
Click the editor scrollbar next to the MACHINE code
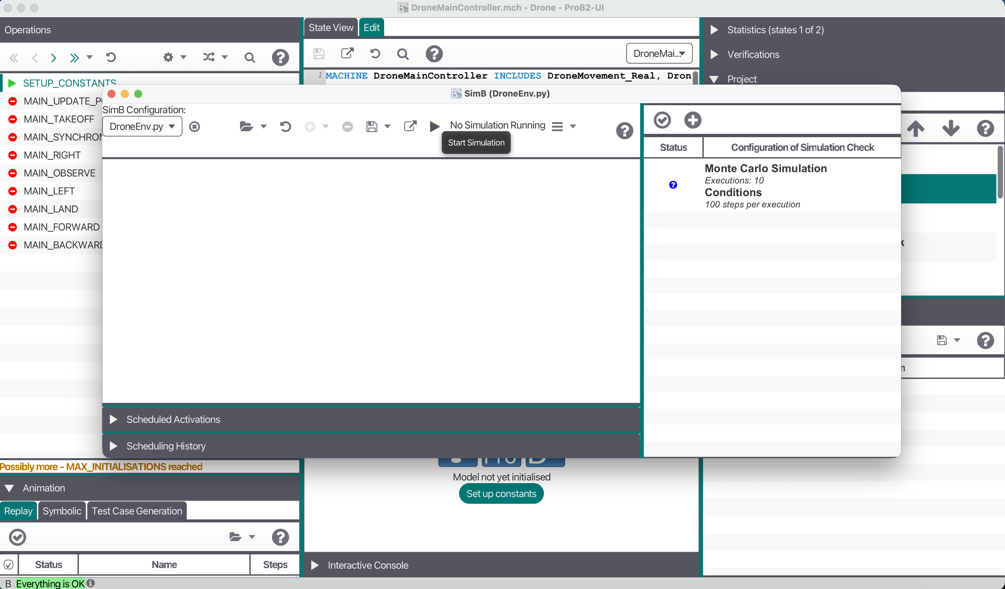click(695, 78)
